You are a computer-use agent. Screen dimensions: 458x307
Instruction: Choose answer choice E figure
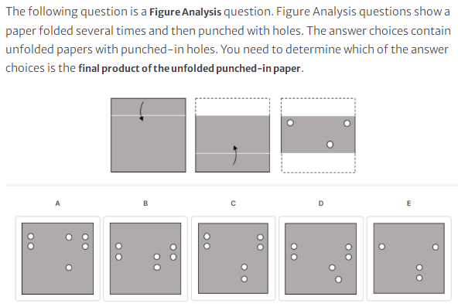point(409,258)
